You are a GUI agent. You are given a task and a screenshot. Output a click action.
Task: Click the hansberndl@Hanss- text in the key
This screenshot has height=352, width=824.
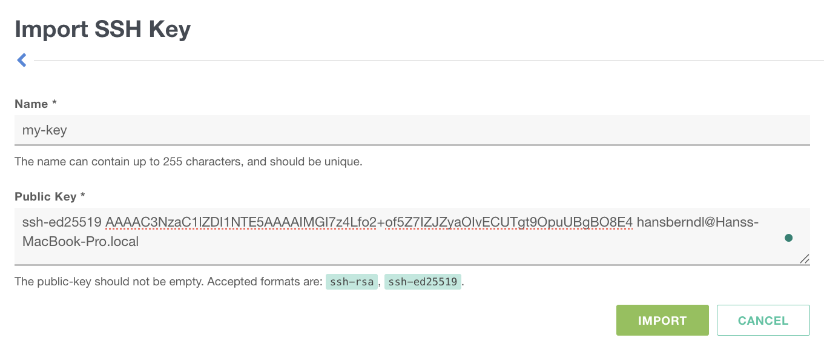click(697, 223)
